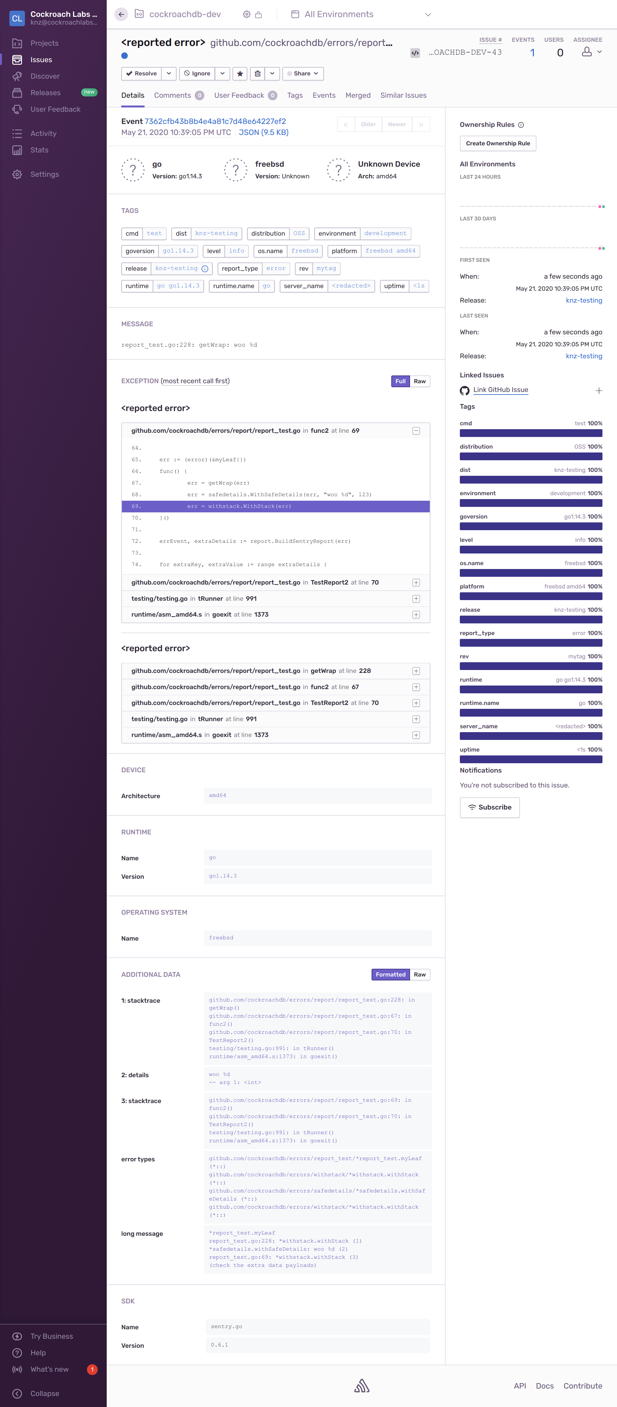Open assignee dropdown
The height and width of the screenshot is (1407, 617).
(x=591, y=52)
